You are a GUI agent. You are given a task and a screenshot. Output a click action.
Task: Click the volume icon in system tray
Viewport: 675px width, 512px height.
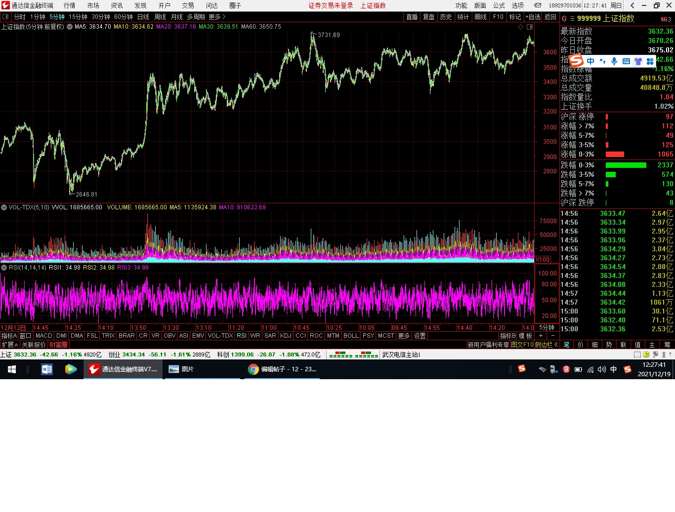(601, 369)
